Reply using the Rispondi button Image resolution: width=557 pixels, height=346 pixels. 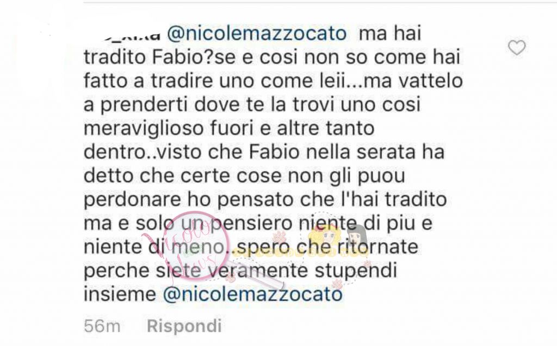(184, 326)
